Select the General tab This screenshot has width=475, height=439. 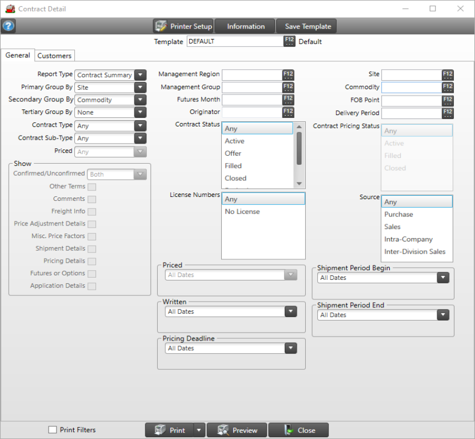(x=18, y=56)
